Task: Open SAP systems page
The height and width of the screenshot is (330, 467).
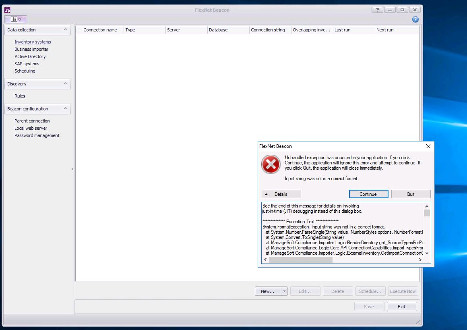Action: pos(27,64)
